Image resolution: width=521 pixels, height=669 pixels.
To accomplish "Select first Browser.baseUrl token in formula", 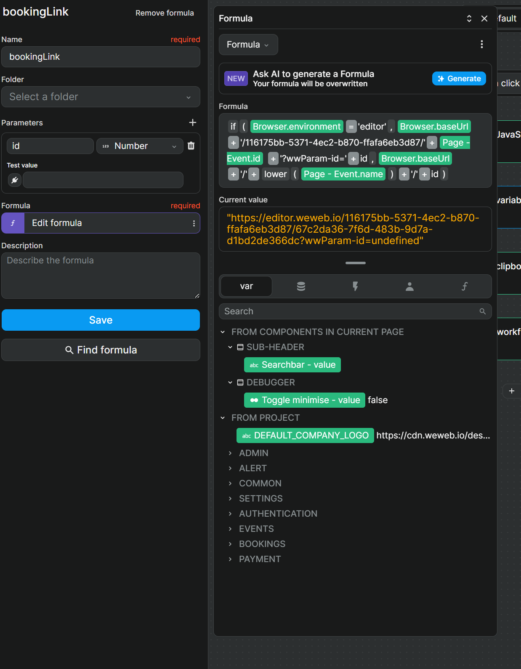I will [x=434, y=127].
